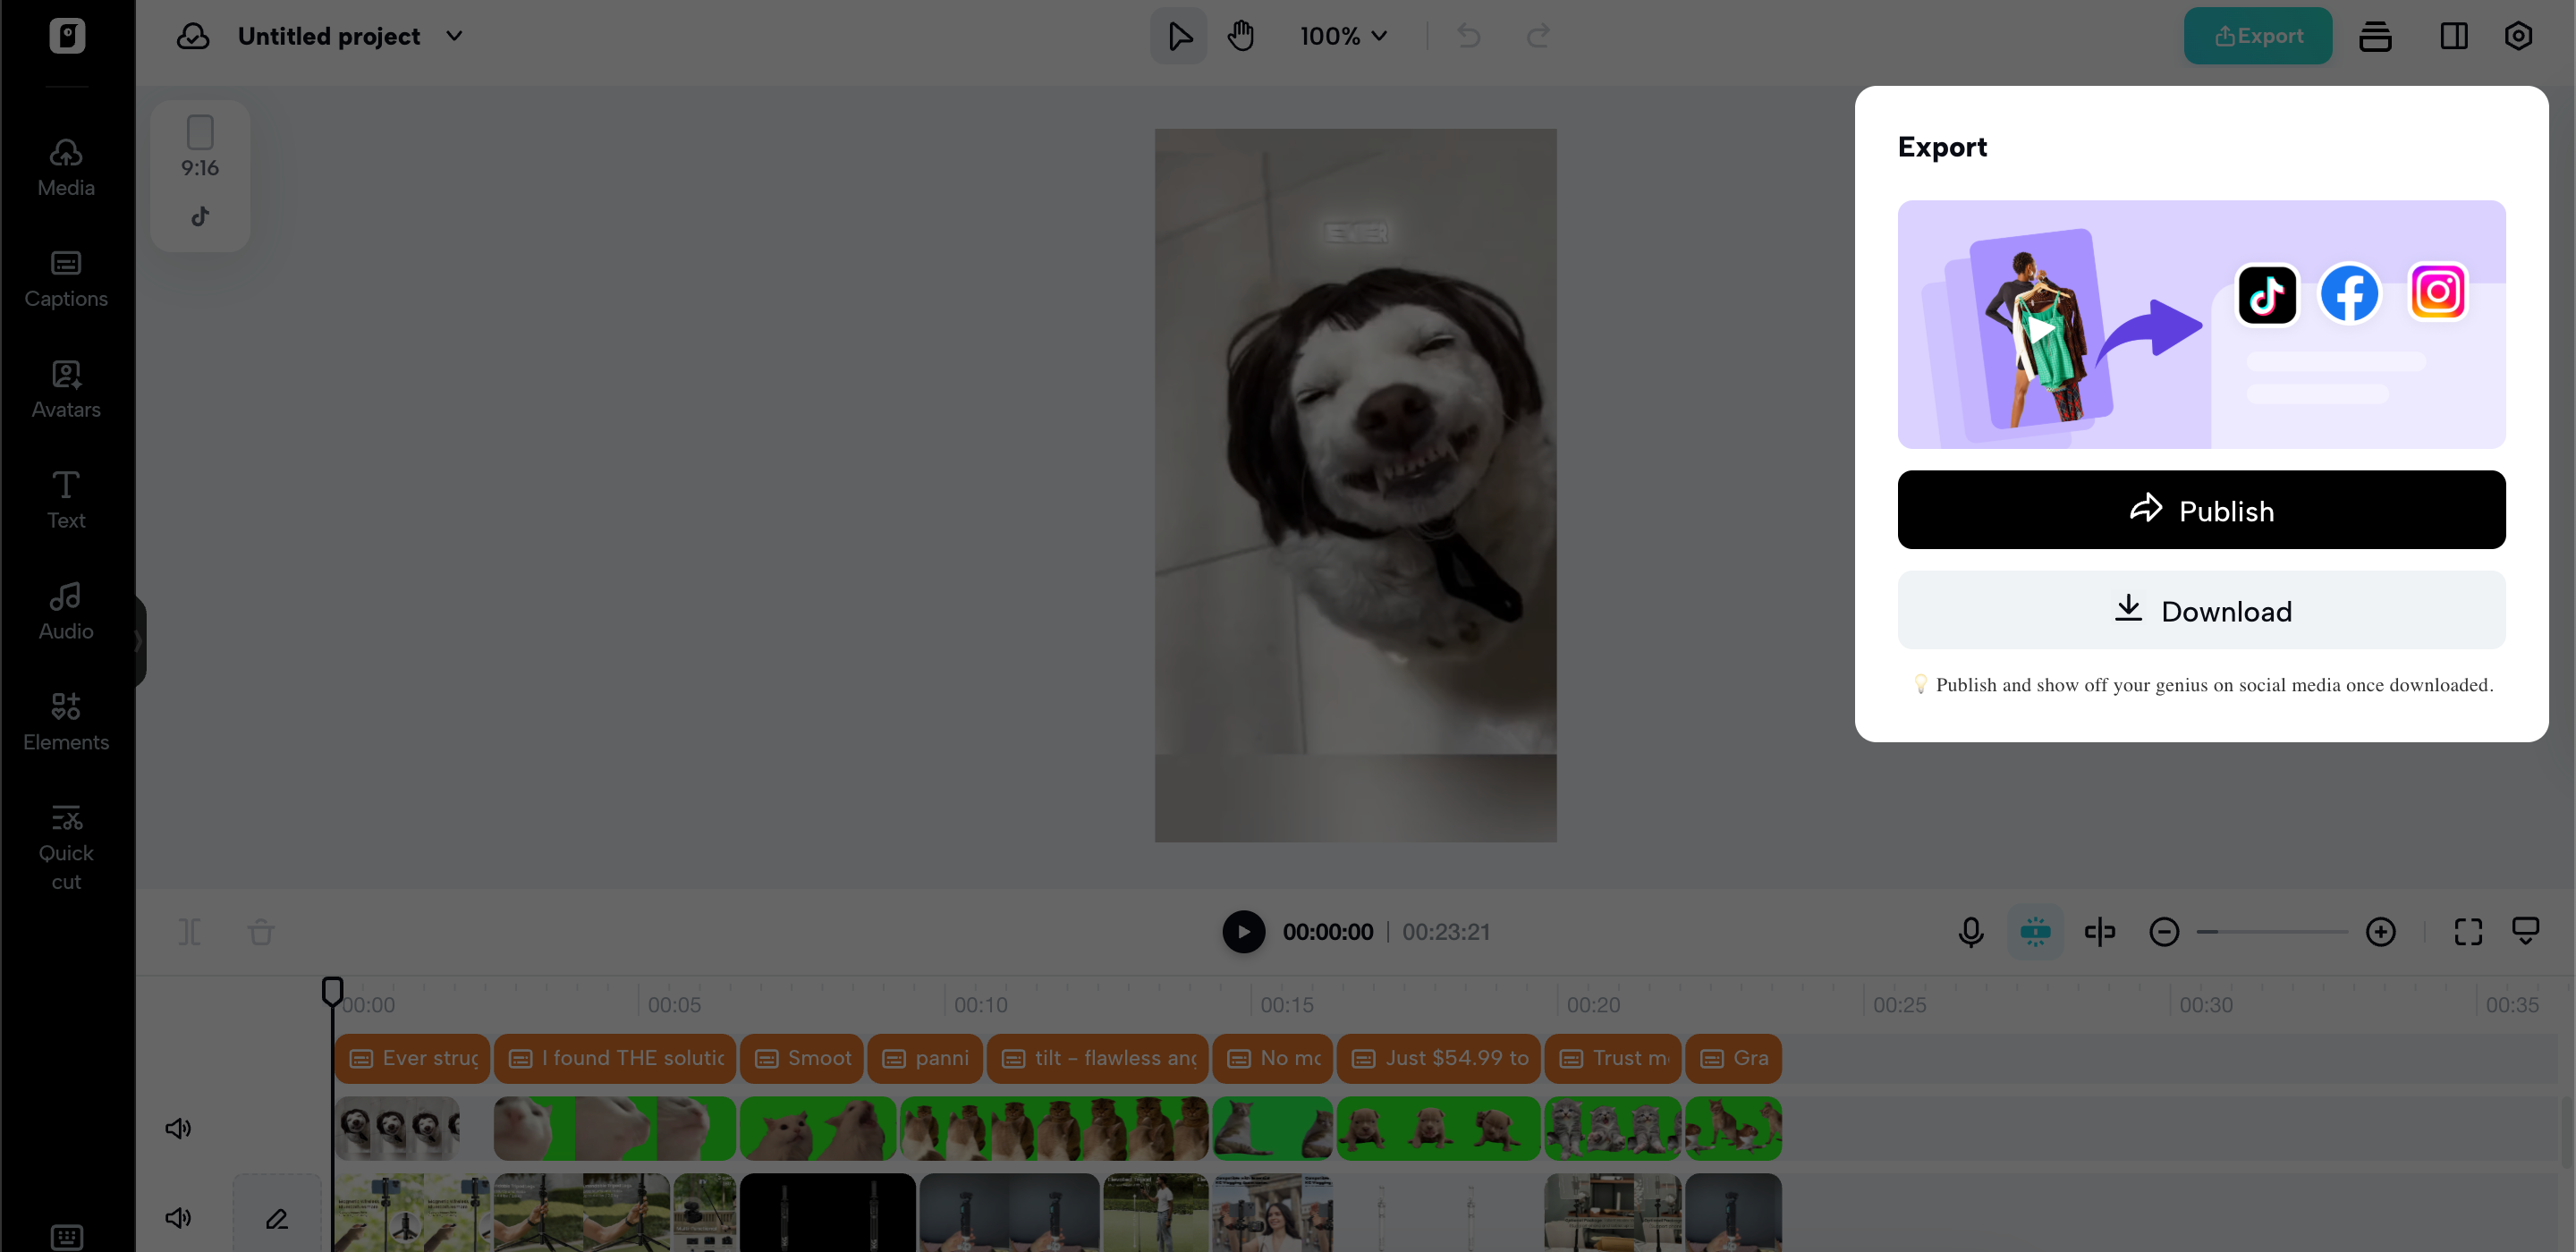Click the black Publish button
The width and height of the screenshot is (2576, 1252).
(x=2201, y=510)
